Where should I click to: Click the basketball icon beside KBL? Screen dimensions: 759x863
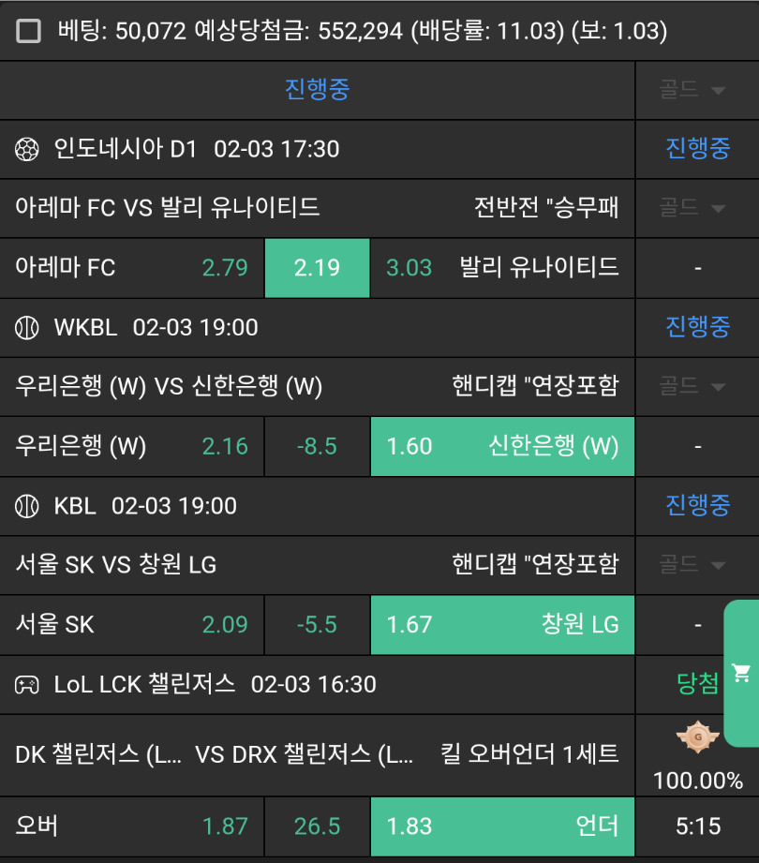(27, 506)
